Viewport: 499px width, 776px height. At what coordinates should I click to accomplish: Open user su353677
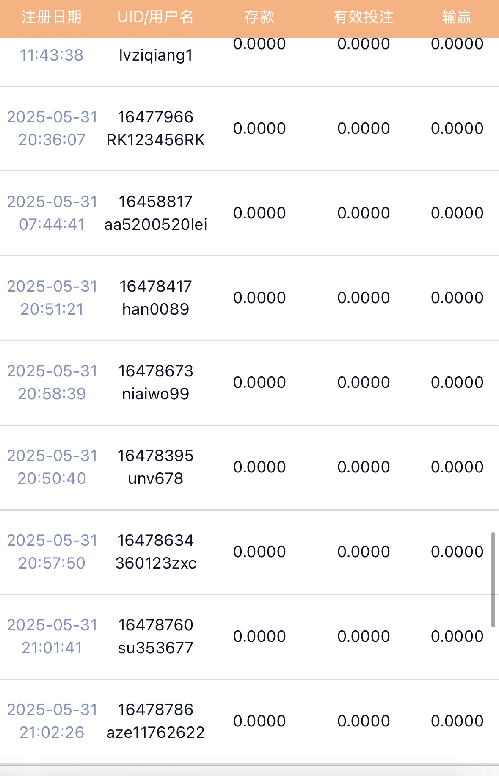[156, 648]
